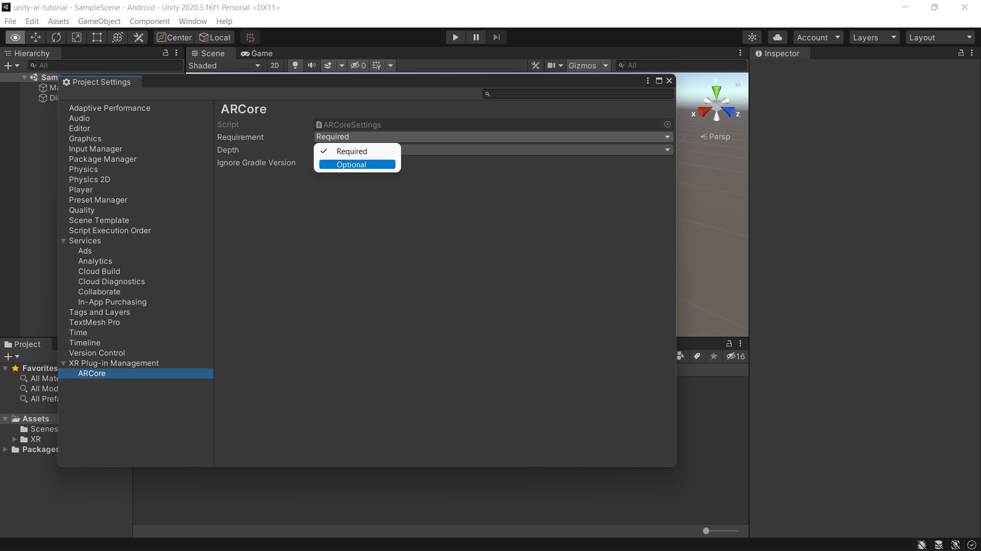Open scene component tools wrench icon
Viewport: 981px width, 551px height.
pyautogui.click(x=535, y=65)
